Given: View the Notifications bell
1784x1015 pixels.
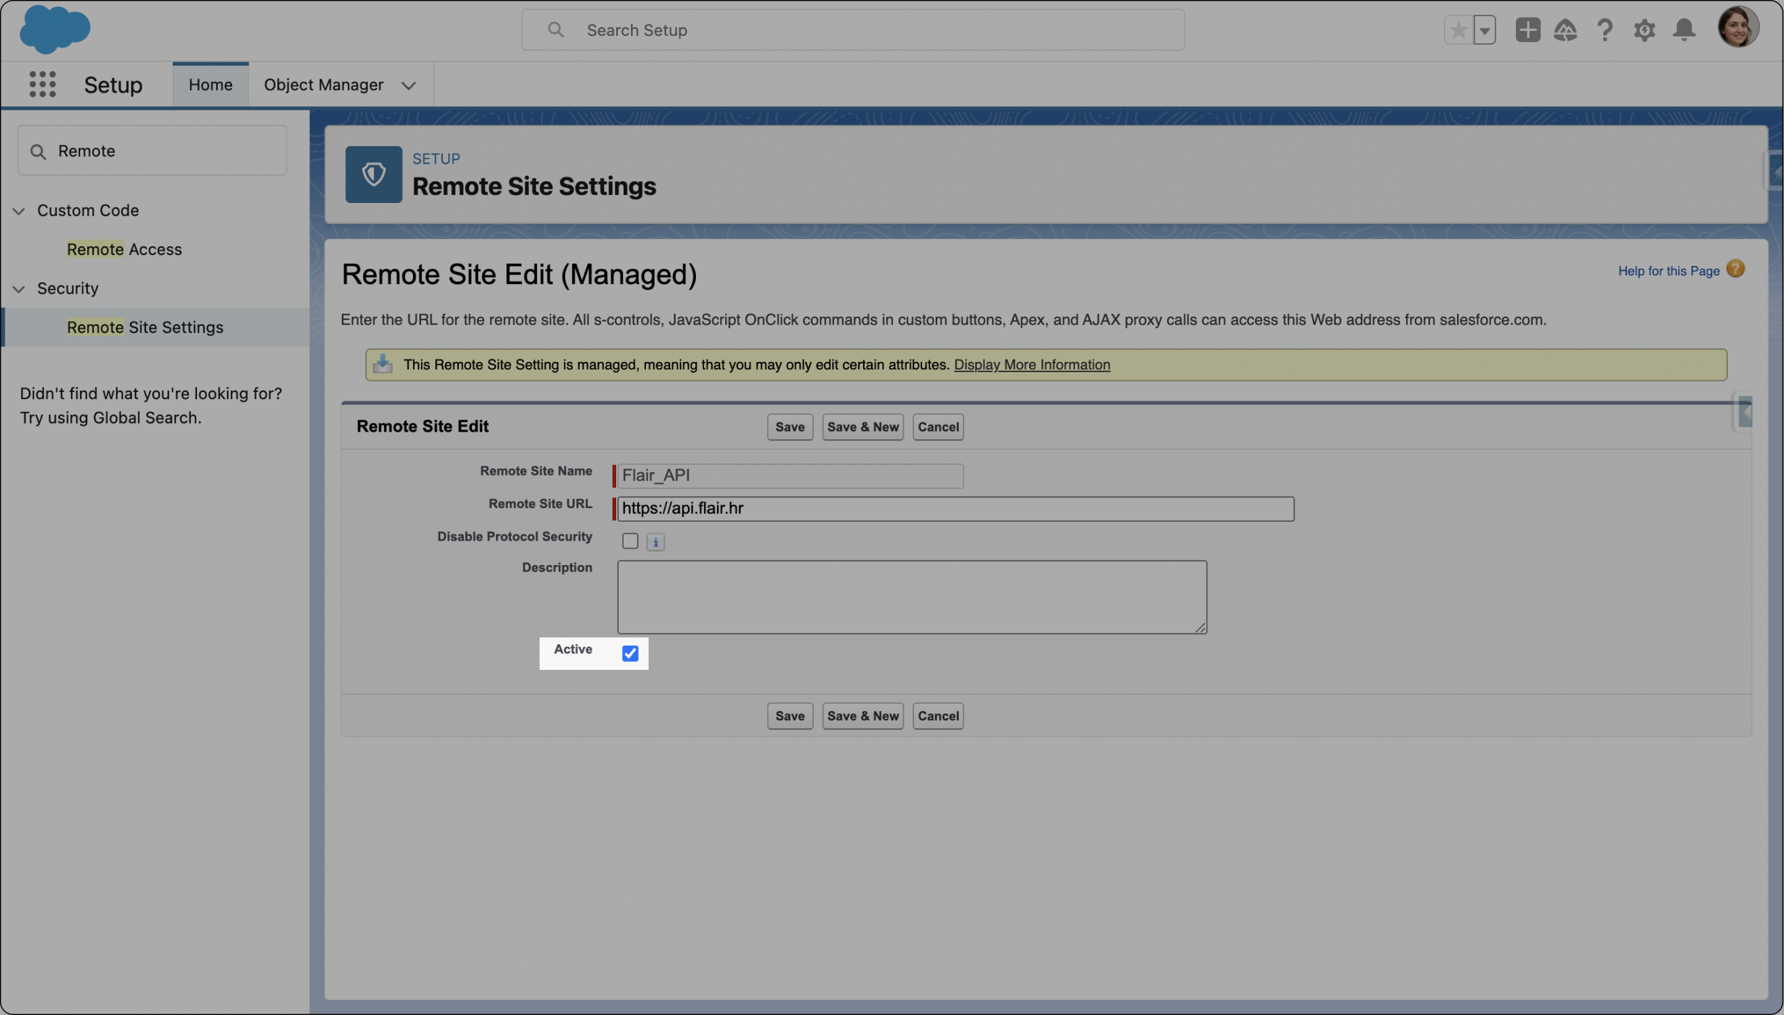Looking at the screenshot, I should 1684,30.
